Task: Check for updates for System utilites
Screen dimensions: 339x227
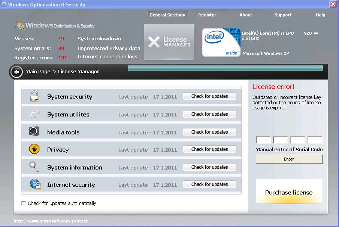Action: 209,114
